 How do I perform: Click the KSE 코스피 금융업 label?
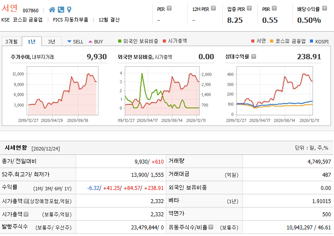pos(22,20)
